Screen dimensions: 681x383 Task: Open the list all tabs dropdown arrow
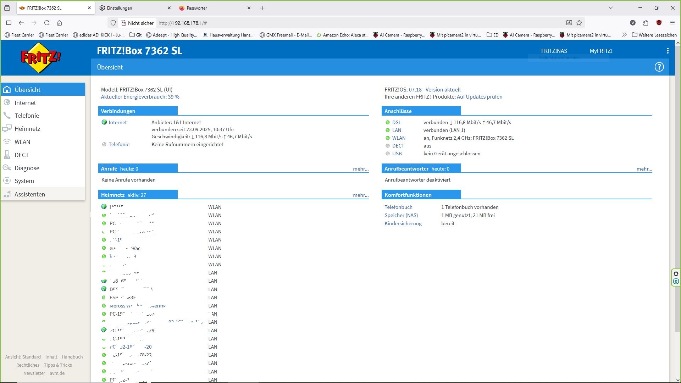610,8
